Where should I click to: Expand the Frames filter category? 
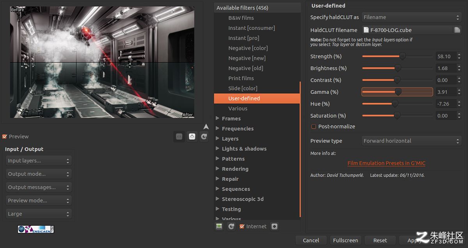pyautogui.click(x=218, y=119)
